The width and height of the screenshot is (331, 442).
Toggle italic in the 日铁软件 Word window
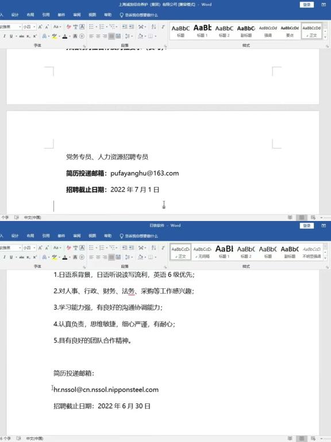pyautogui.click(x=4, y=257)
